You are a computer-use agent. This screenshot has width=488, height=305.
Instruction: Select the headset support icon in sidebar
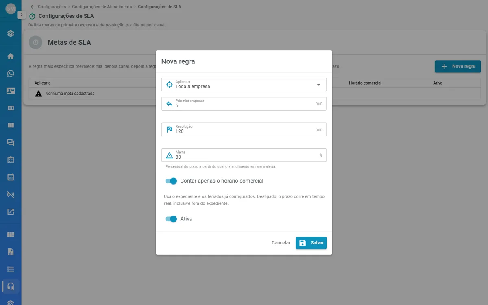tap(11, 286)
